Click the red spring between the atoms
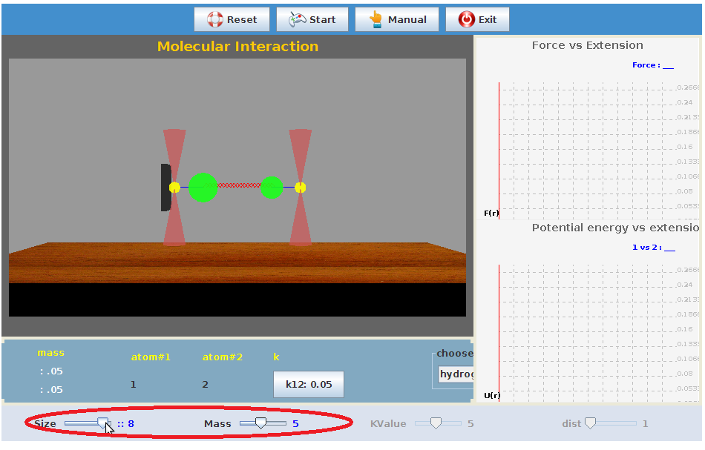Image resolution: width=705 pixels, height=450 pixels. 238,185
